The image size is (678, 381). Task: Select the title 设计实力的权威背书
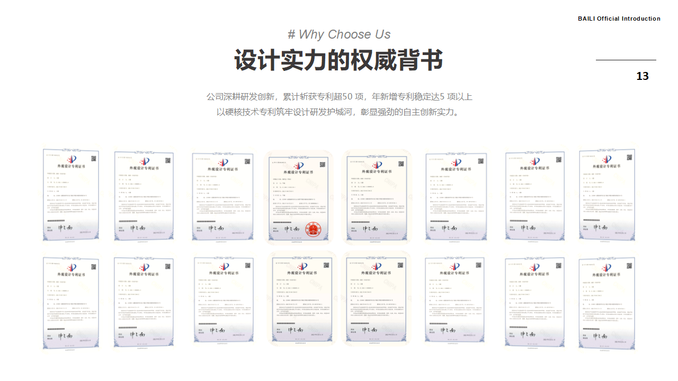pyautogui.click(x=339, y=60)
